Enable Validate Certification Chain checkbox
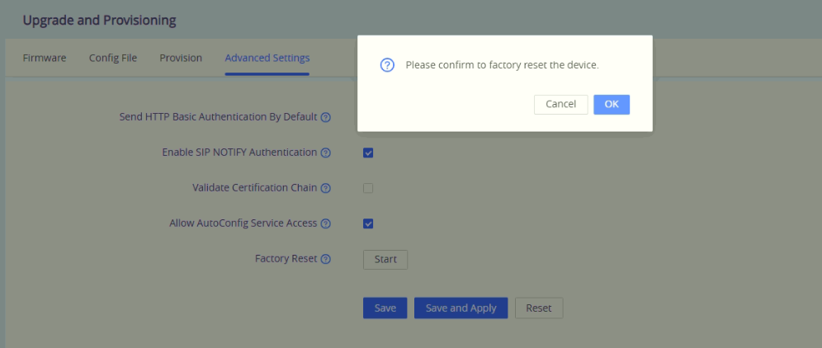The width and height of the screenshot is (822, 348). [368, 188]
